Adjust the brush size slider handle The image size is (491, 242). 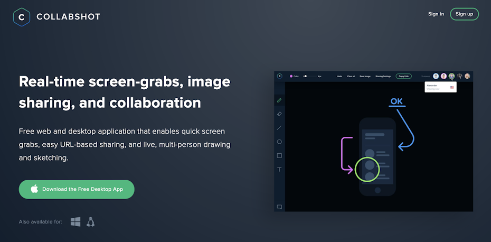tap(305, 76)
